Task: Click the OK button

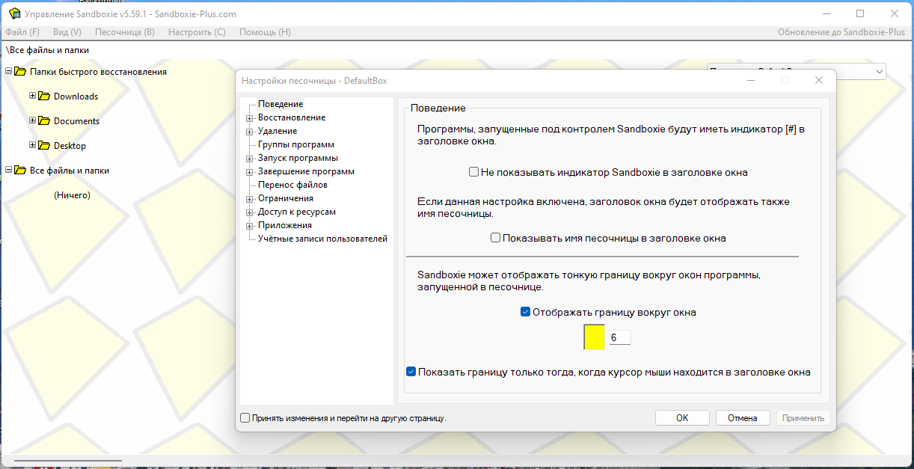Action: [x=682, y=418]
